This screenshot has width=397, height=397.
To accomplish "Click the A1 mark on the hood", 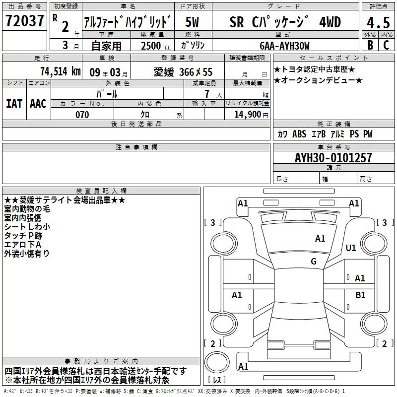I will click(320, 238).
